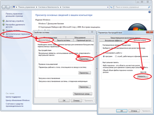This screenshot has width=154, height=115.
Task: Click the 3964 МБ paging file value
Action: click(143, 72)
